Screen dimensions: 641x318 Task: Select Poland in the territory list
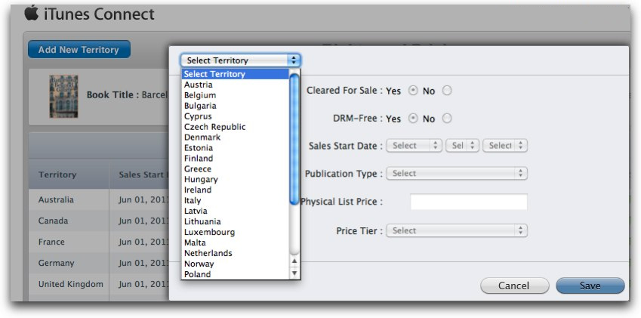[236, 274]
